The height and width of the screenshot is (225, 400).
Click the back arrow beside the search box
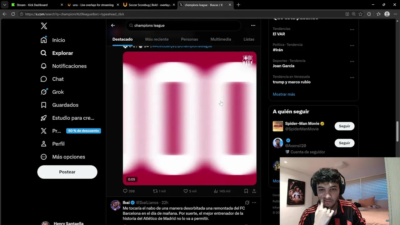[113, 25]
